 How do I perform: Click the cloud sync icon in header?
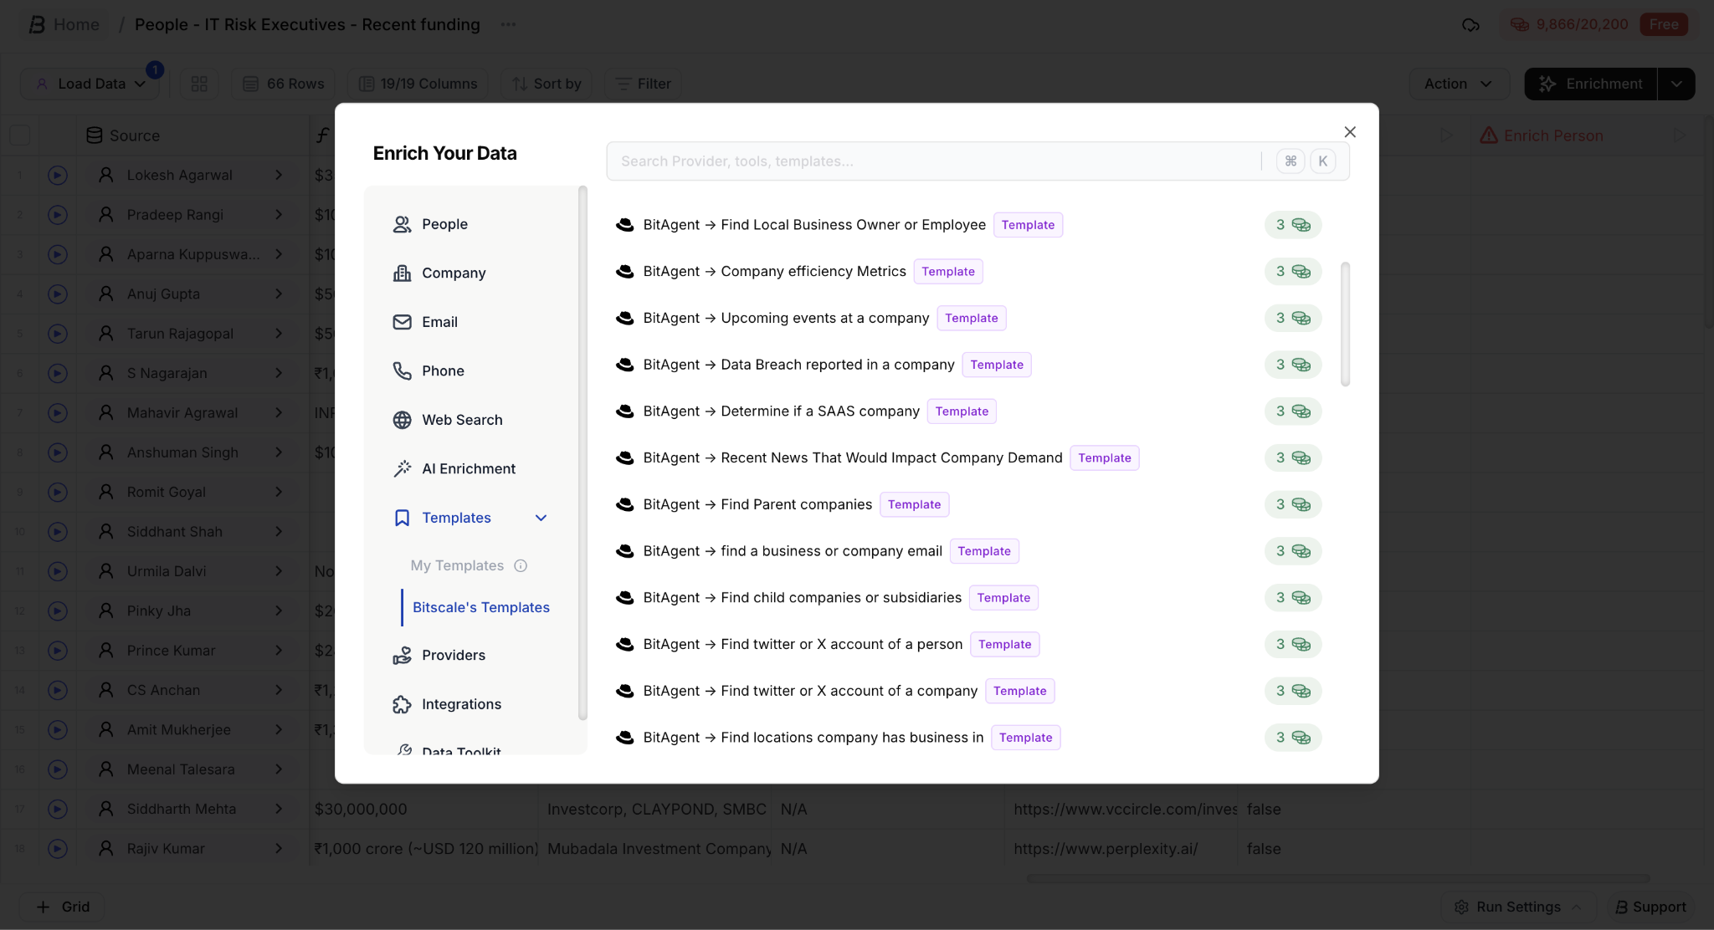tap(1470, 24)
